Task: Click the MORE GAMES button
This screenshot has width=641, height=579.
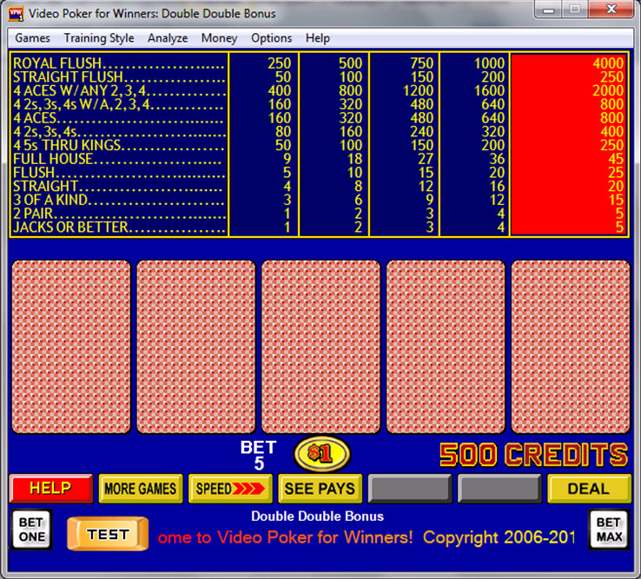Action: [141, 489]
